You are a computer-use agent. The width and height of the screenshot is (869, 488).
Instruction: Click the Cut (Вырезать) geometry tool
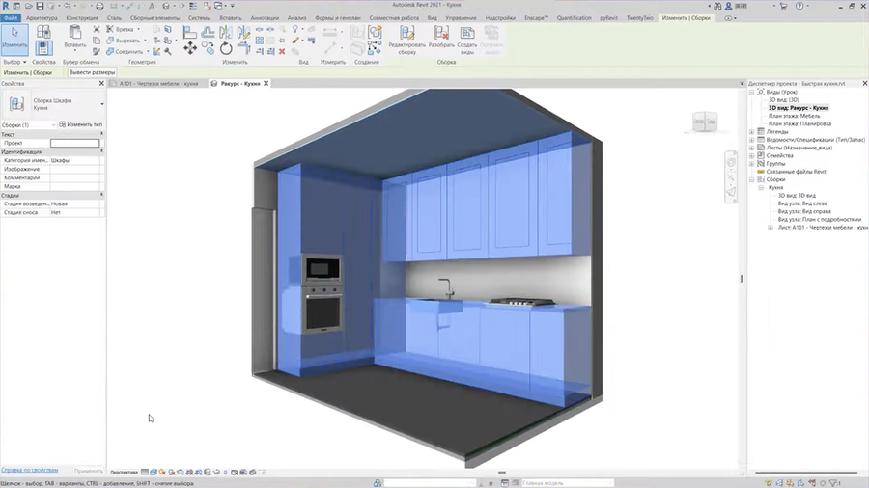coord(124,41)
